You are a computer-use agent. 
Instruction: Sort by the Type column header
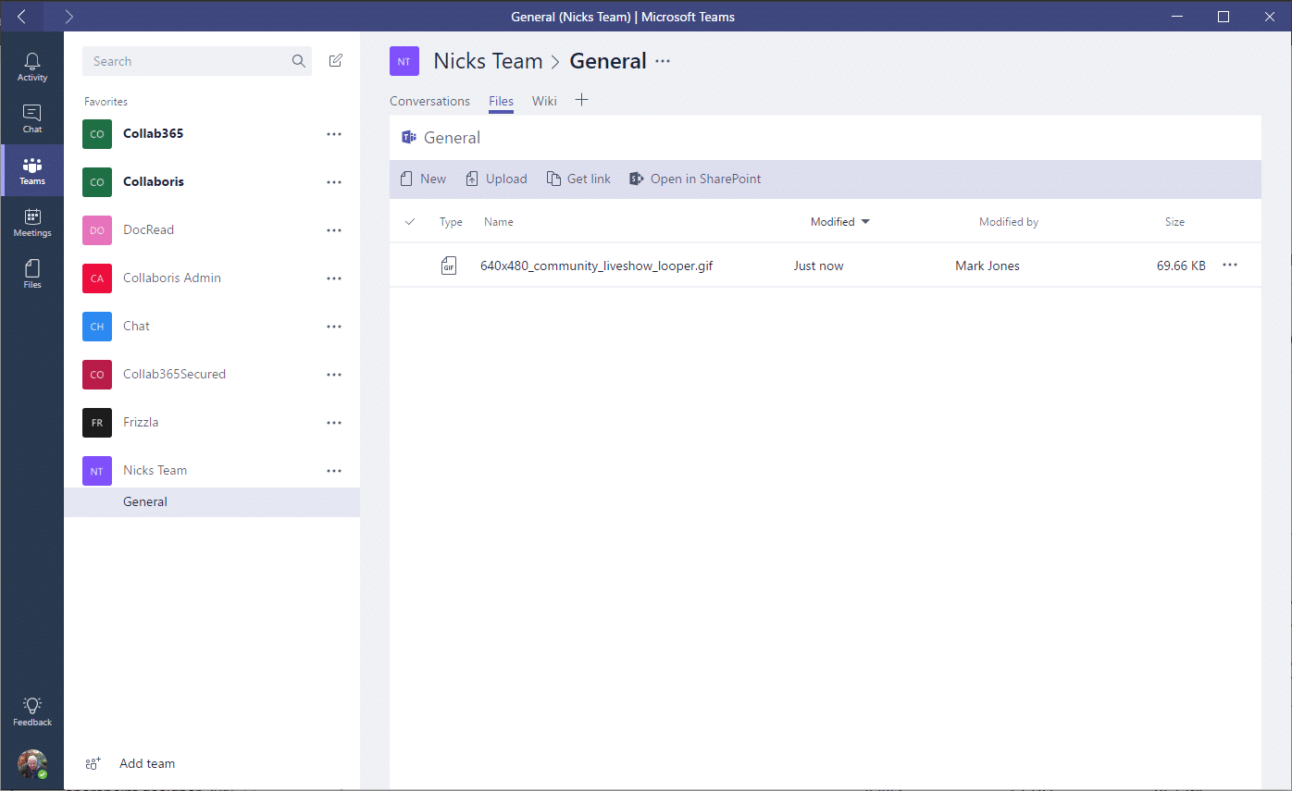[x=451, y=222]
